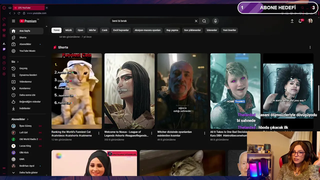Open Oynatma listeleri
This screenshot has height=180, width=320.
click(x=26, y=75)
